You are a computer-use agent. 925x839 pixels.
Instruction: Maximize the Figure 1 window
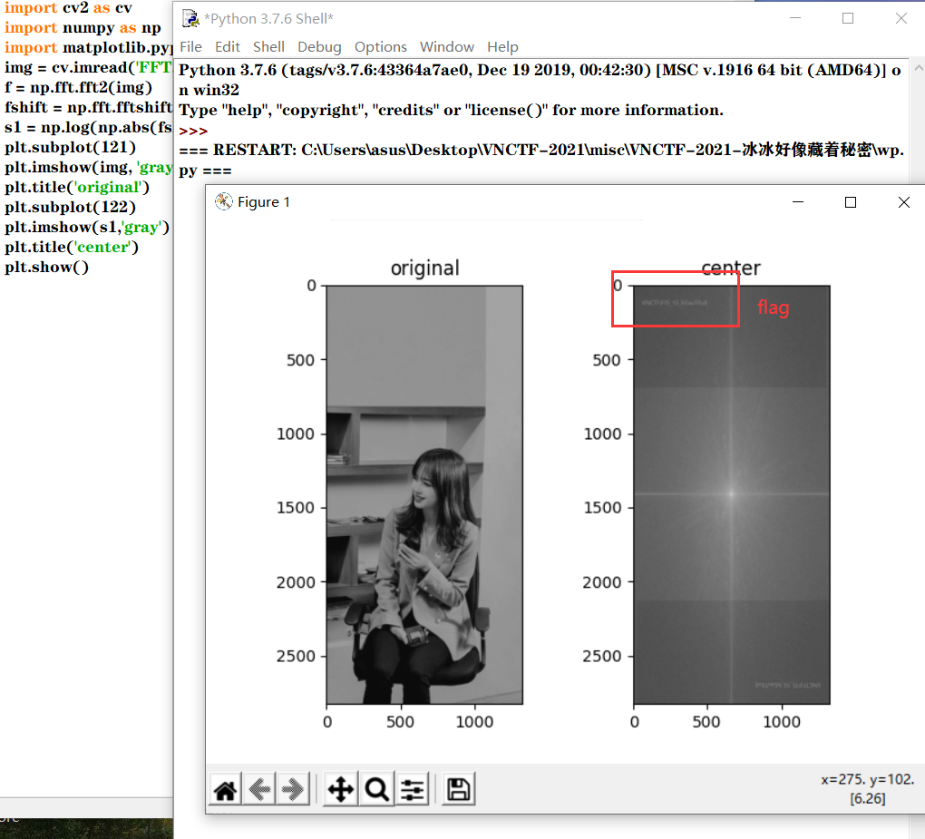coord(851,202)
